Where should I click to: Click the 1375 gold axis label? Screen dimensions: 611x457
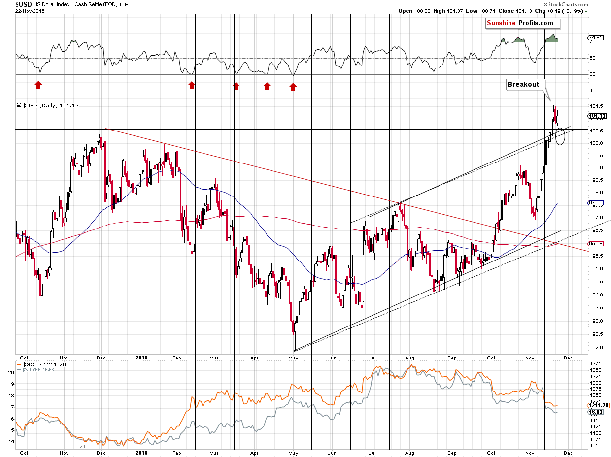tap(595, 363)
